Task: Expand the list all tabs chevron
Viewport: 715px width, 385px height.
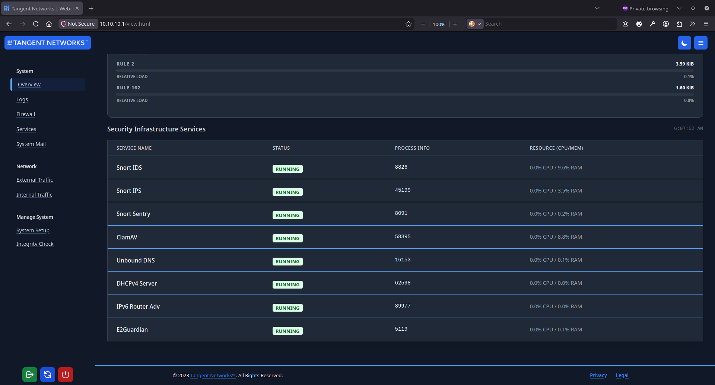Action: pyautogui.click(x=597, y=8)
